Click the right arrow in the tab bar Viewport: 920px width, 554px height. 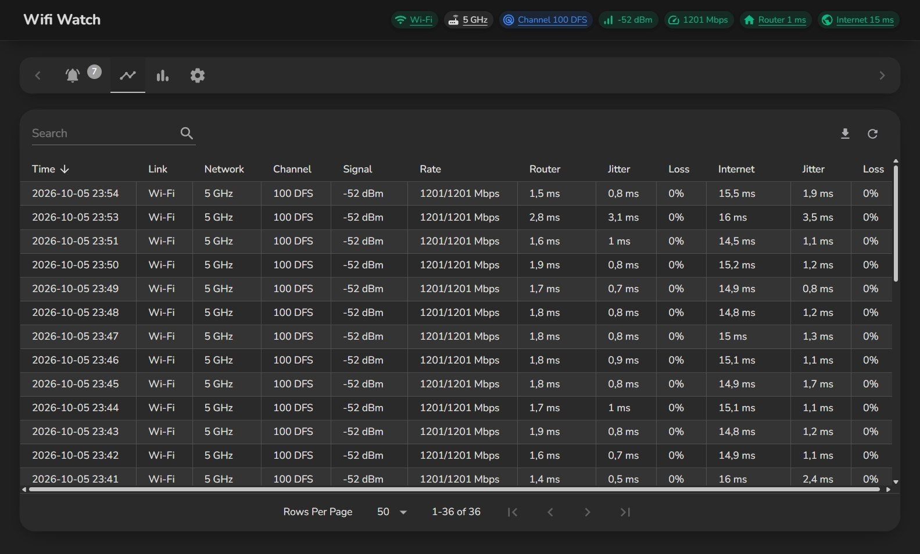[882, 75]
